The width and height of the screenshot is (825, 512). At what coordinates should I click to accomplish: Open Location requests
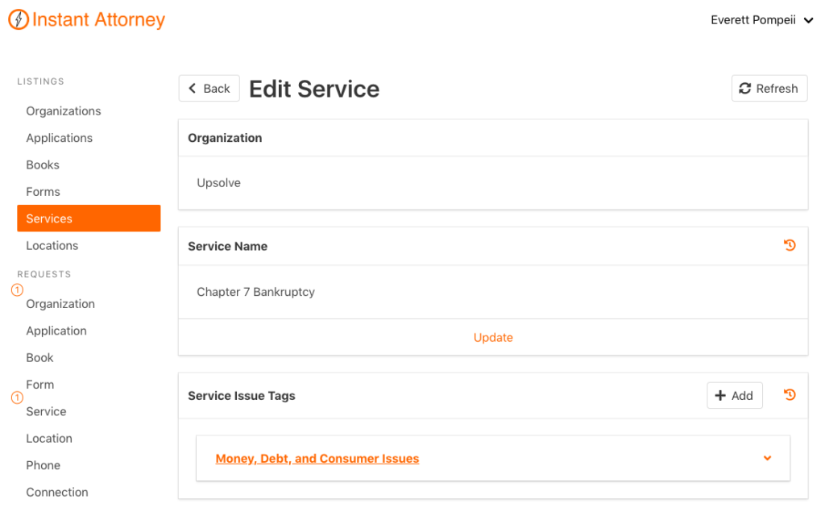[x=49, y=439]
